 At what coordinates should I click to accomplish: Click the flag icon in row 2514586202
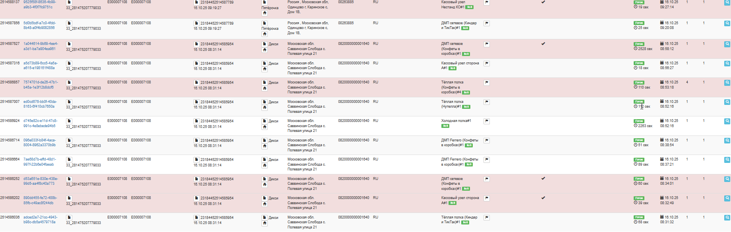pos(487,198)
